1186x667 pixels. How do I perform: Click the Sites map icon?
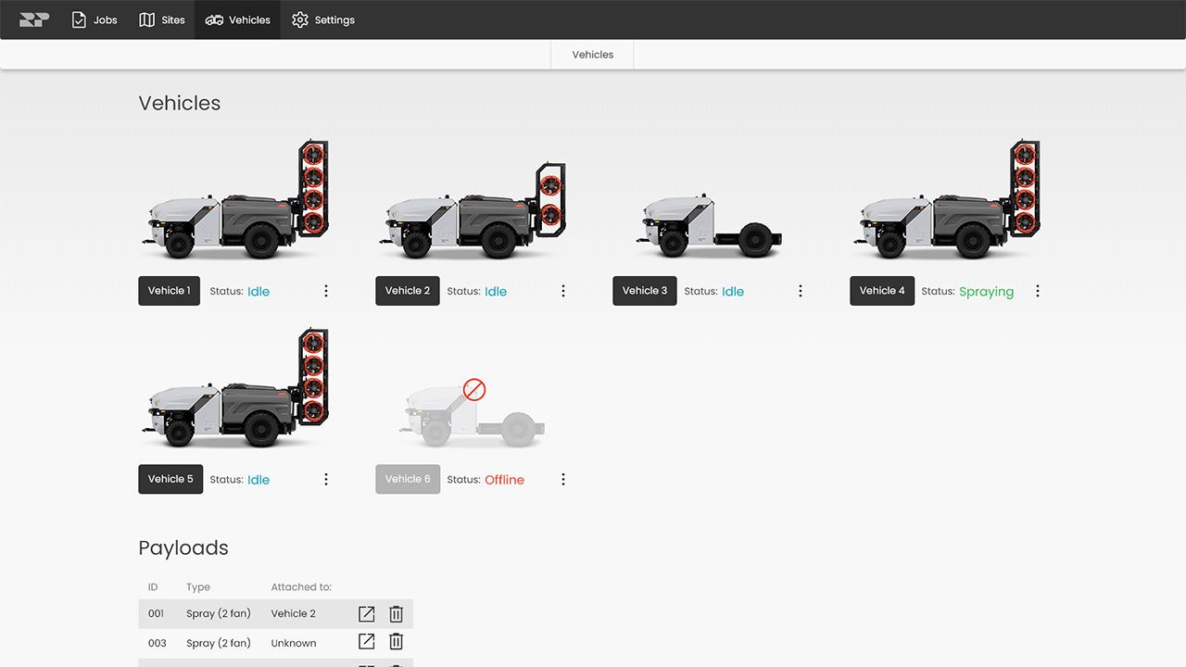pos(146,19)
